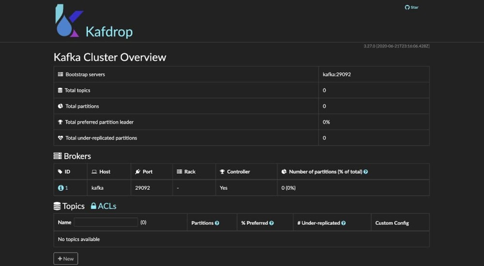Click the Total preferred partition leader 0% value
Viewport: 484px width, 266px height.
tap(326, 122)
